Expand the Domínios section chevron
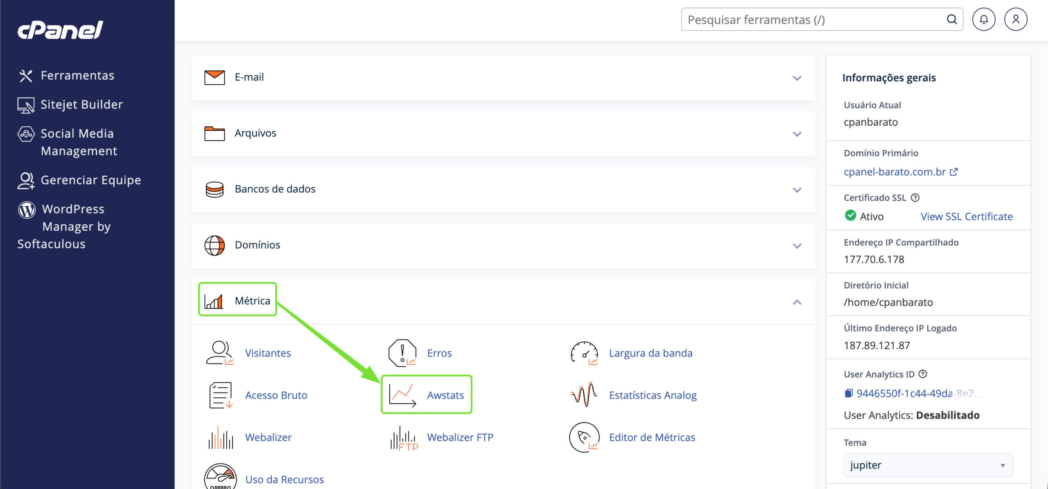1048x489 pixels. (x=797, y=246)
